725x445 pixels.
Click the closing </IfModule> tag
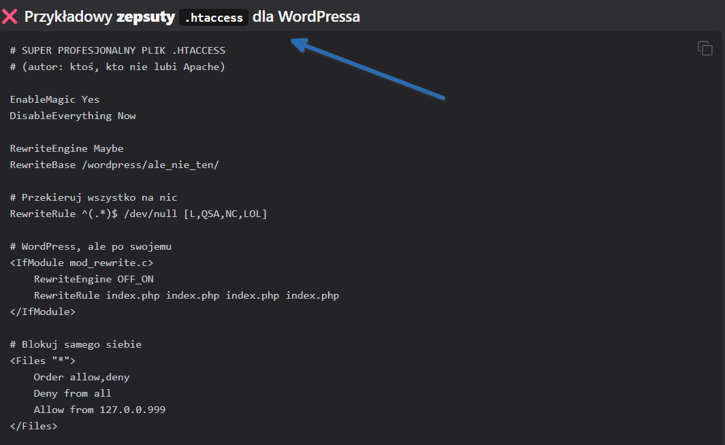[x=42, y=312]
